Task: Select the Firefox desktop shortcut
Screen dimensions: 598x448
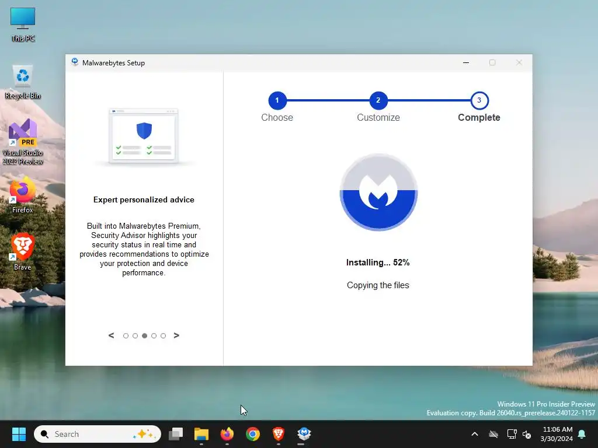Action: pyautogui.click(x=23, y=195)
